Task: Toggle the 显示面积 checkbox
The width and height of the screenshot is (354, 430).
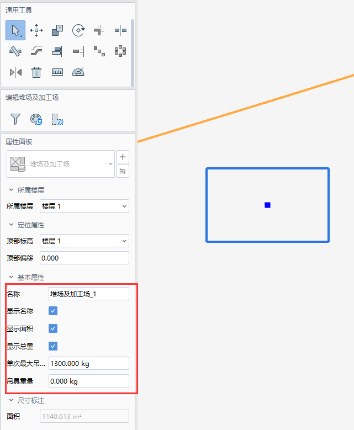Action: tap(53, 328)
